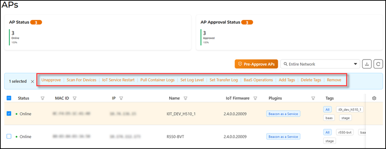The height and width of the screenshot is (149, 386).
Task: Click the Status column filter icon
Action: point(43,98)
